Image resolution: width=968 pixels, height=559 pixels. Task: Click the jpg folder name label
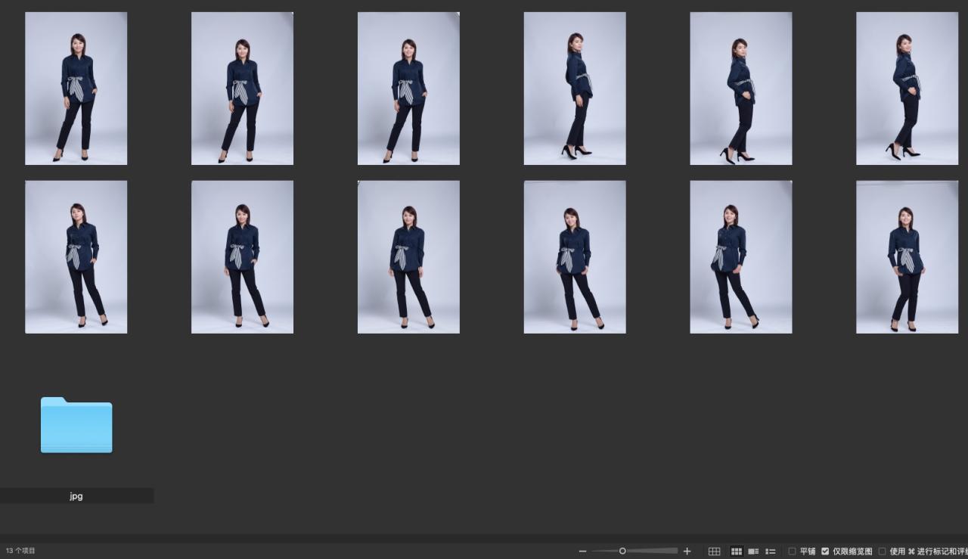(x=76, y=496)
